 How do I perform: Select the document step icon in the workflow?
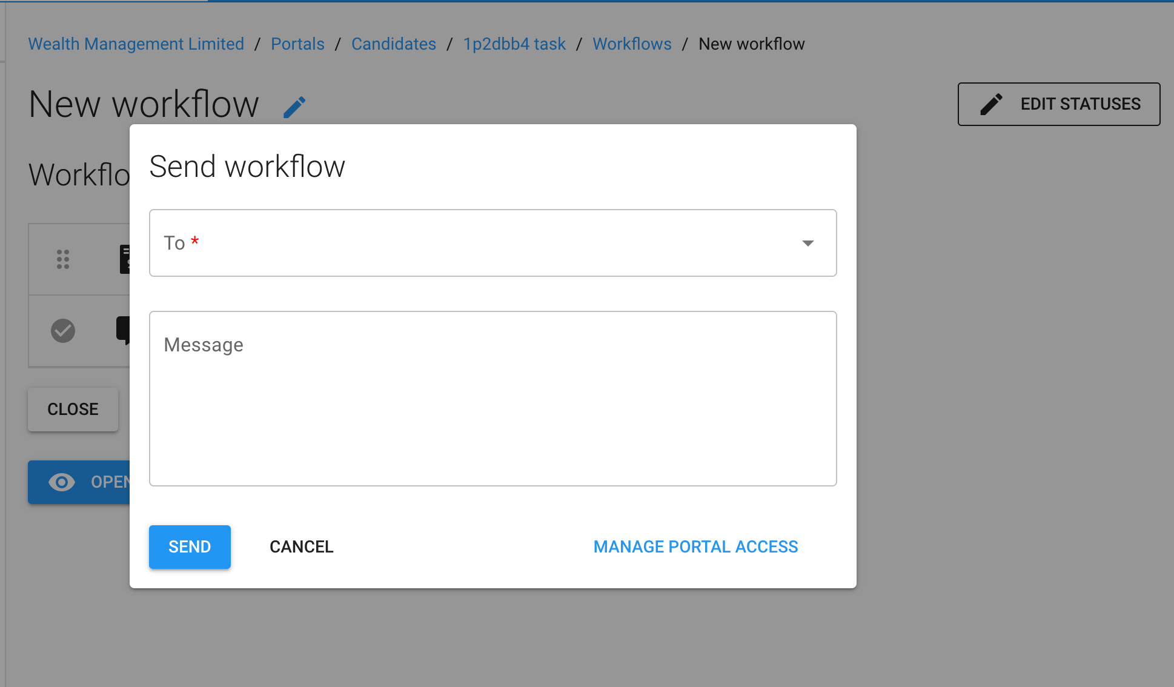coord(126,259)
